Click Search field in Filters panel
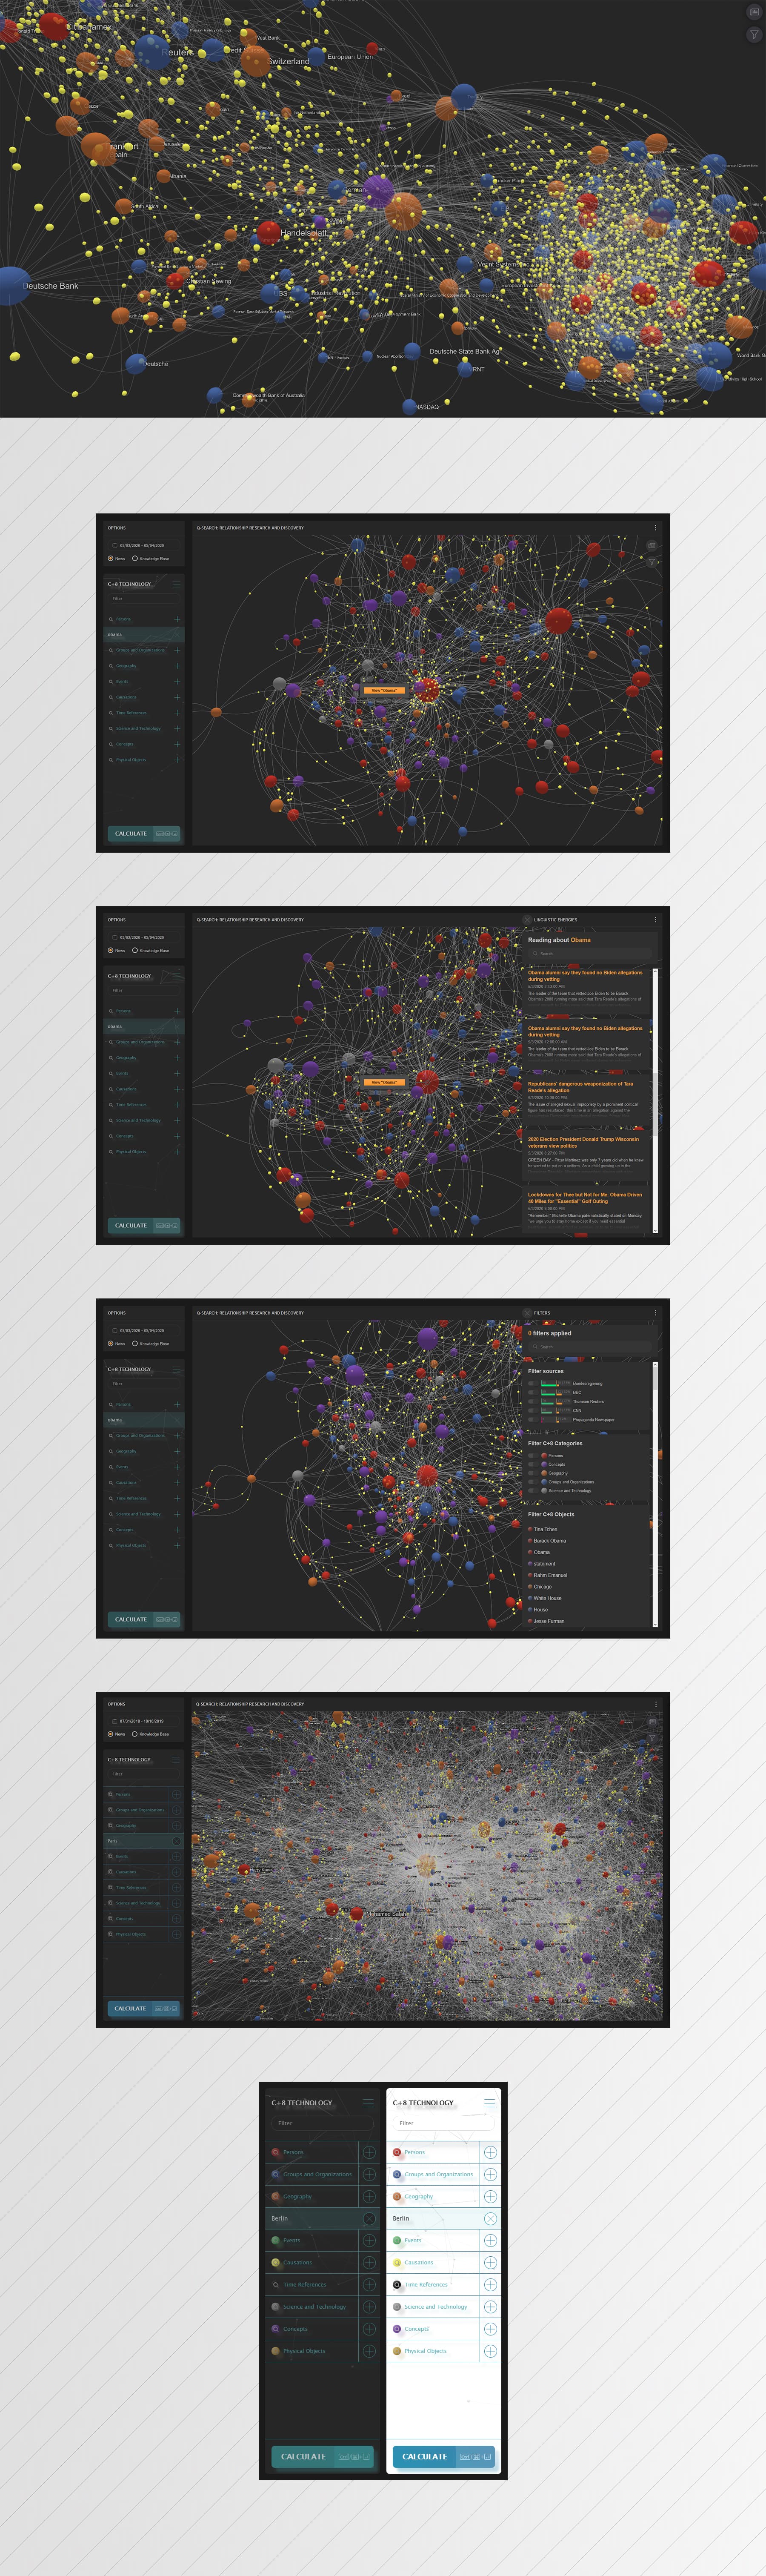 click(x=589, y=1346)
